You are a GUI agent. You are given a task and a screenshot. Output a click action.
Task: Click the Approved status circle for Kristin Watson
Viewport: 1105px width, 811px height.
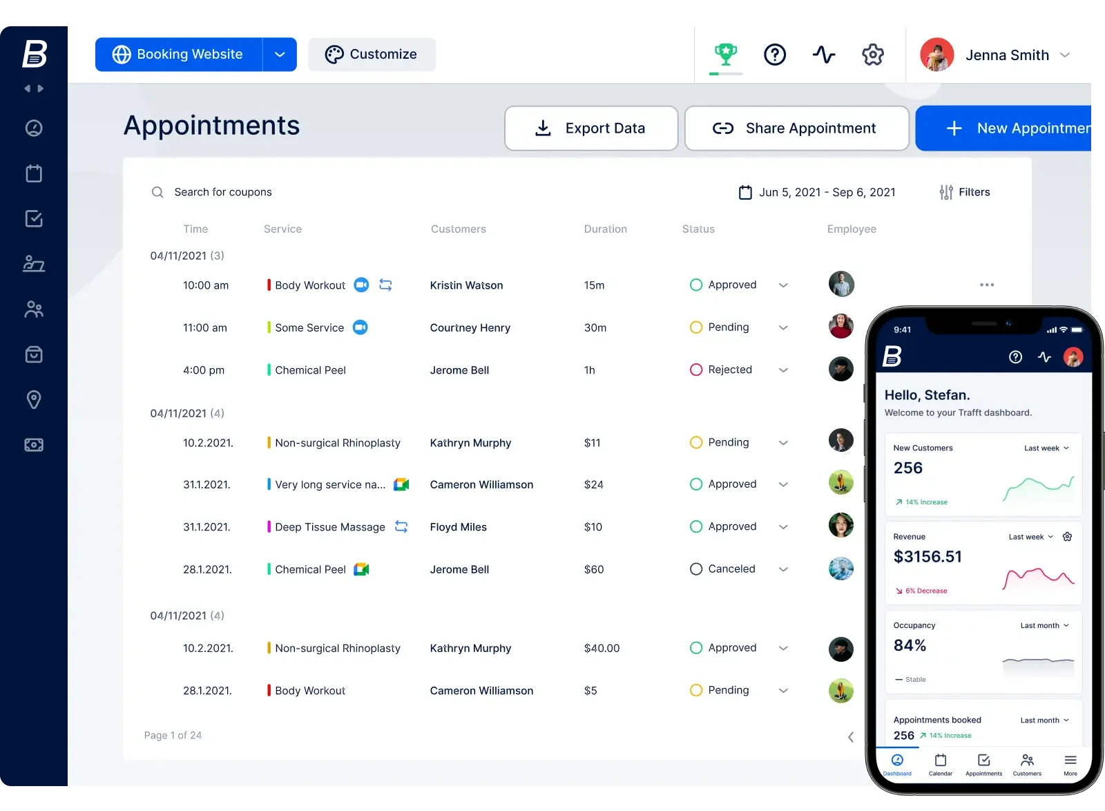pos(696,285)
